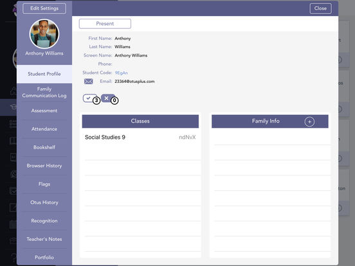This screenshot has width=355, height=266.
Task: Go to the Attendance section
Action: click(44, 129)
